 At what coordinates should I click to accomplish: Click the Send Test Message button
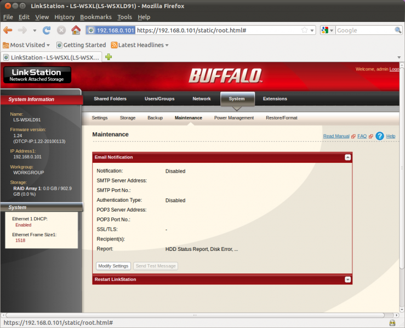click(x=156, y=266)
